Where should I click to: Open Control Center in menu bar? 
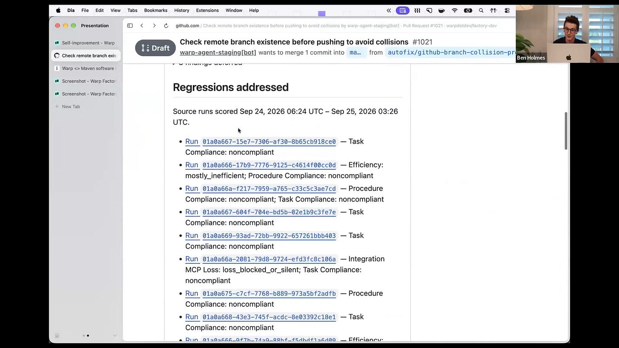[x=507, y=10]
